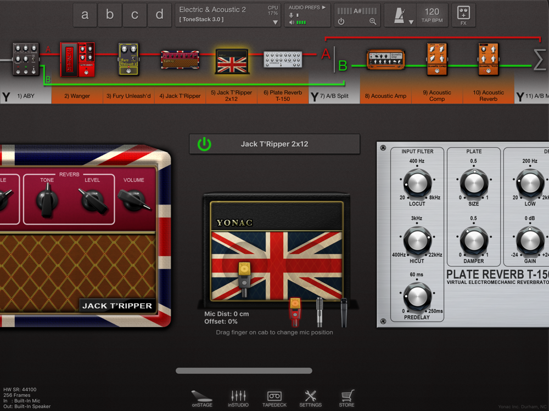Screen dimensions: 549x411
Task: Toggle the tuner power button
Action: [341, 22]
